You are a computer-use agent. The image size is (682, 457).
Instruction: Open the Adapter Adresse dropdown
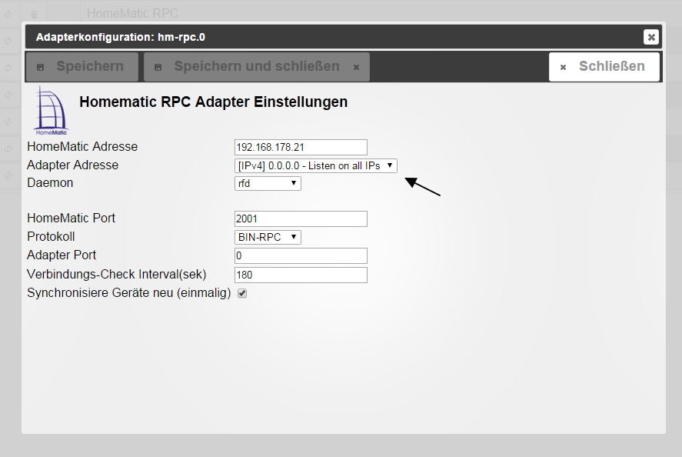pos(316,166)
